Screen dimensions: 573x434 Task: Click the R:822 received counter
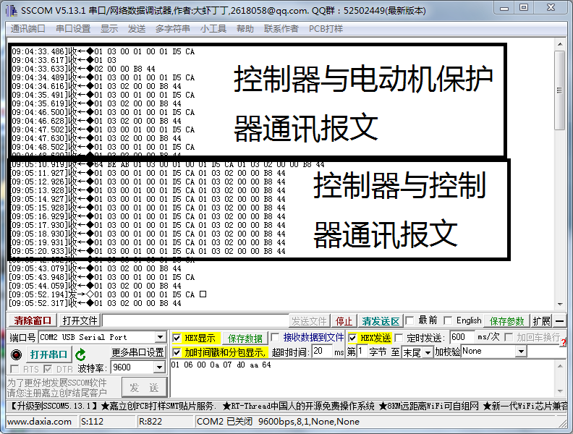click(150, 422)
